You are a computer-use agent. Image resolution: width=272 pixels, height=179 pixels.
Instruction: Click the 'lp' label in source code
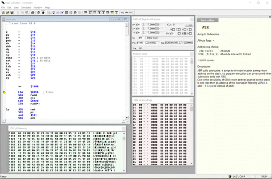tap(8, 110)
